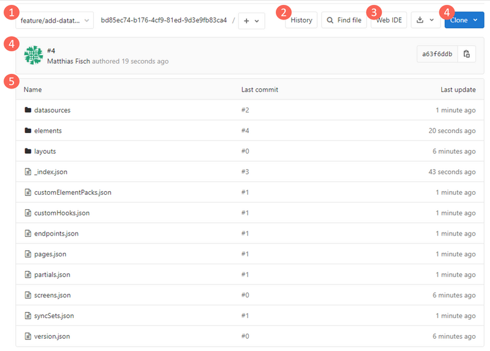Viewport: 490px width, 351px height.
Task: Launch the Web IDE
Action: coord(389,20)
